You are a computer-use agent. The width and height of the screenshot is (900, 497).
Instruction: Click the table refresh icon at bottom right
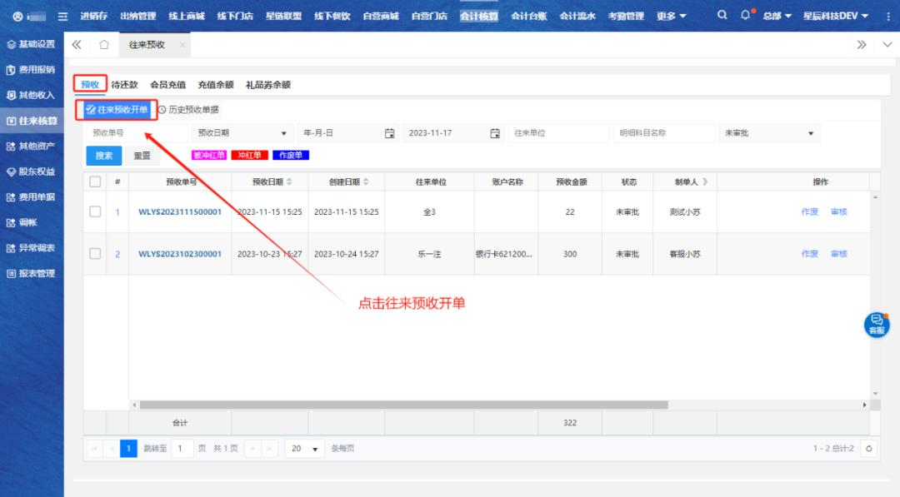coord(869,449)
